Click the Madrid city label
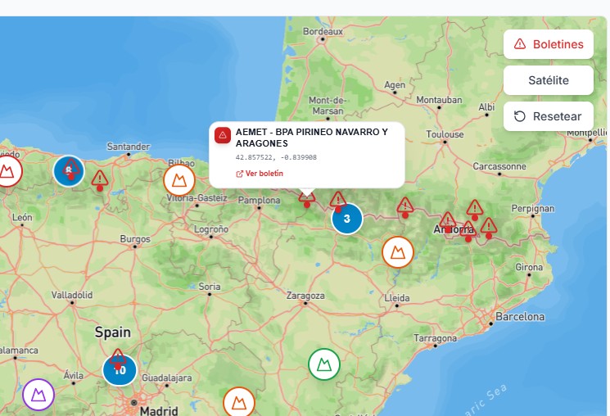The height and width of the screenshot is (416, 610). tap(159, 410)
